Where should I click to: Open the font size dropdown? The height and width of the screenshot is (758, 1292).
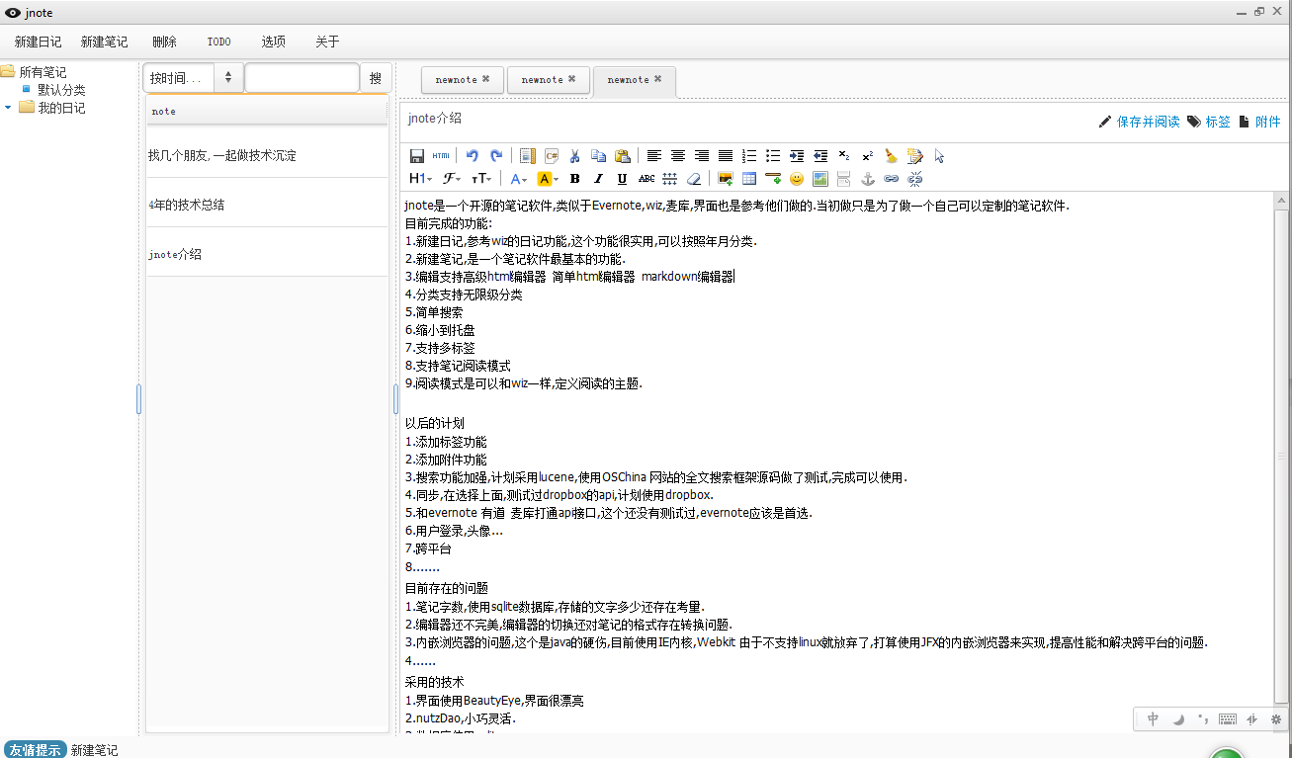pyautogui.click(x=481, y=179)
